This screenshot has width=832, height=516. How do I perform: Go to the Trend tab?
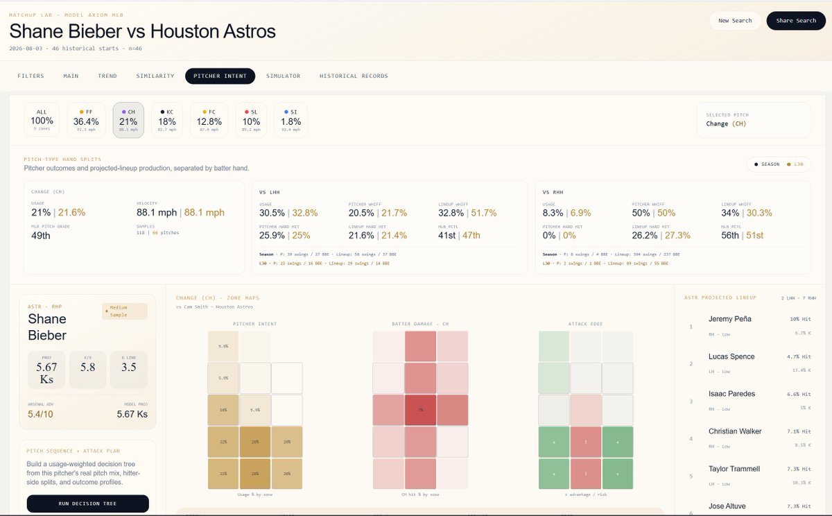tap(107, 76)
